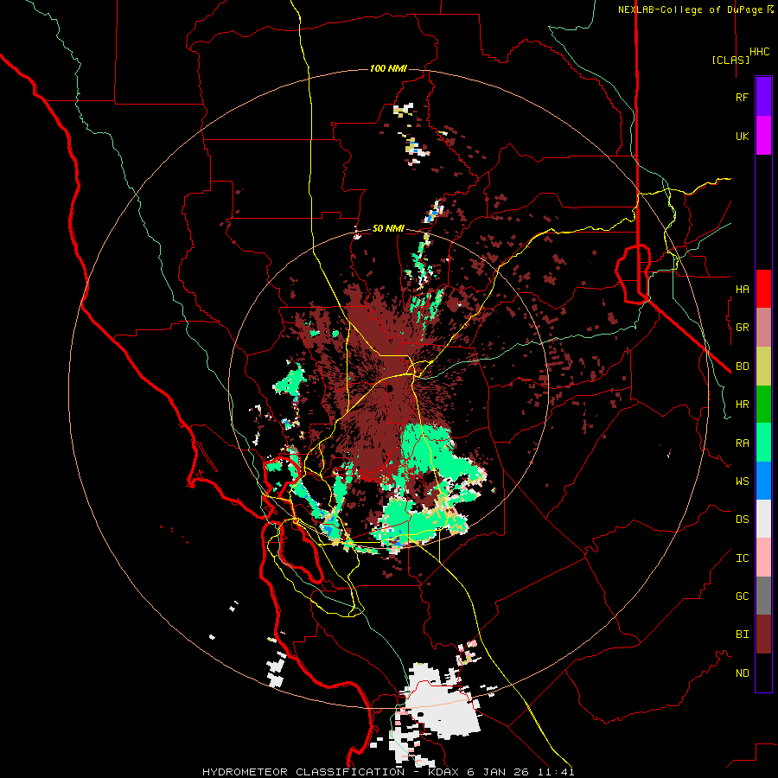Click the purple RF legend color swatch
778x778 pixels.
[763, 97]
